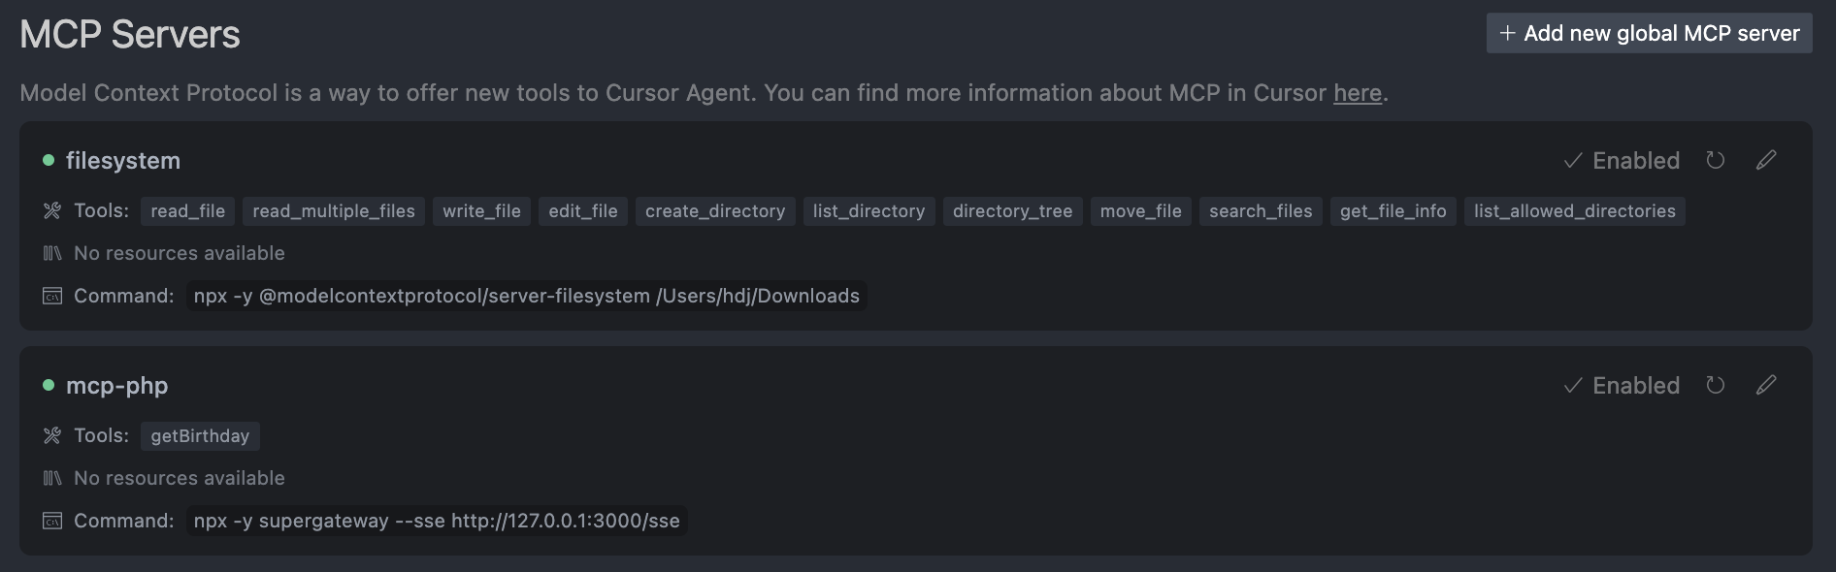Click the command terminal icon for filesystem

(51, 296)
